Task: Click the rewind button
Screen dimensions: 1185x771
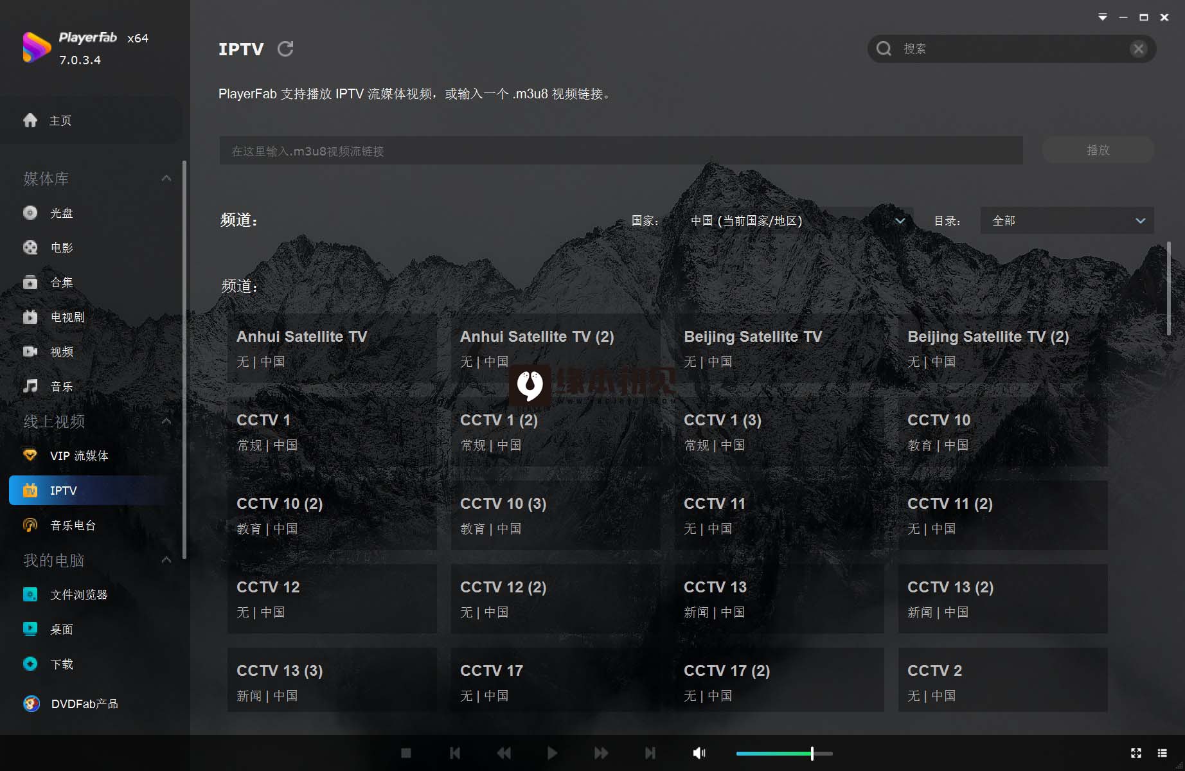Action: (504, 753)
